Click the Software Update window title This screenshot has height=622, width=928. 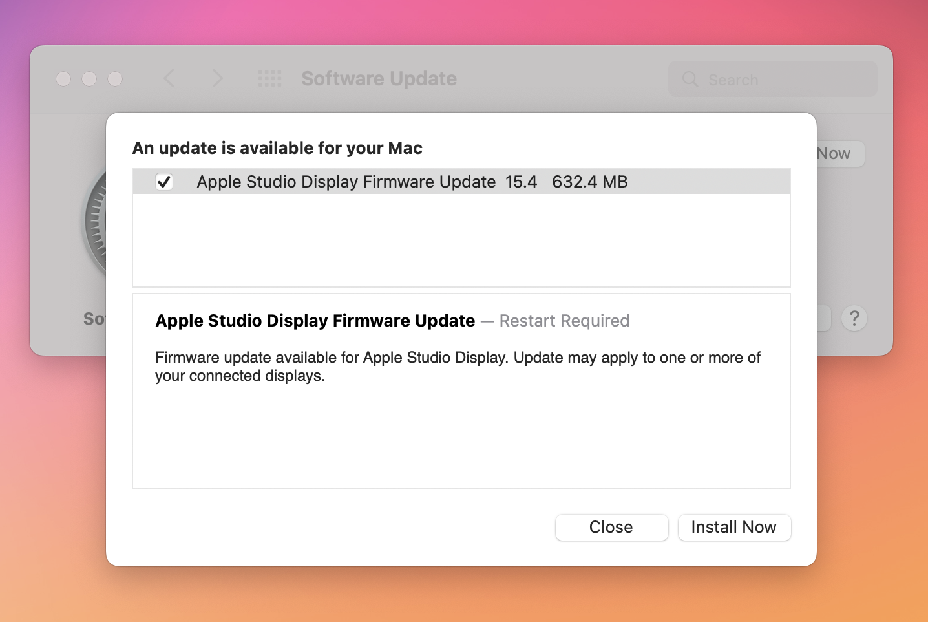pos(379,79)
